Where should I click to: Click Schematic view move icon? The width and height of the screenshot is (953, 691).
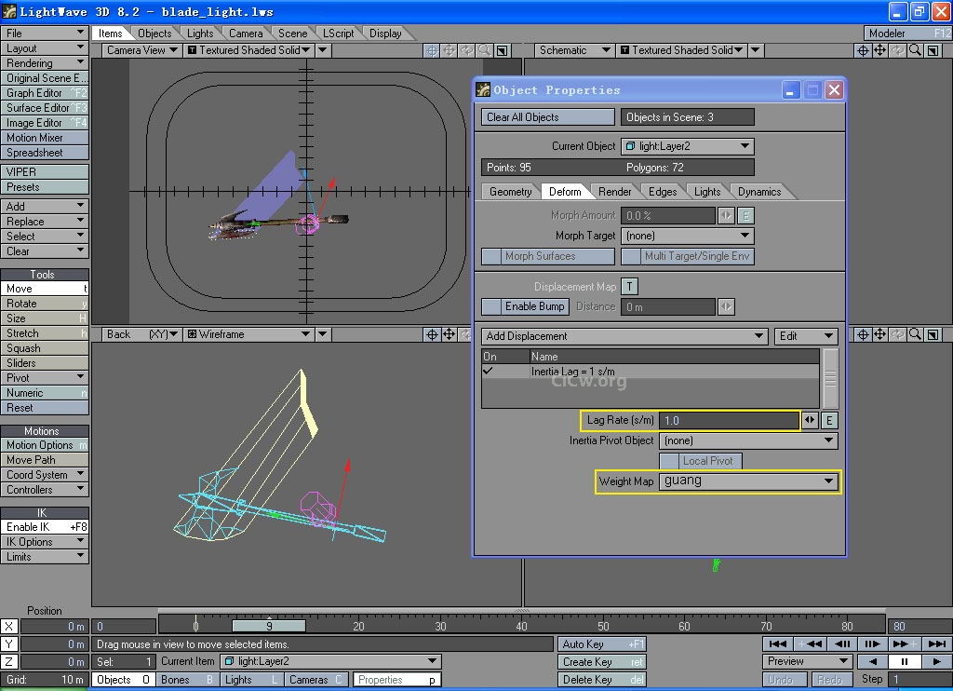click(879, 50)
